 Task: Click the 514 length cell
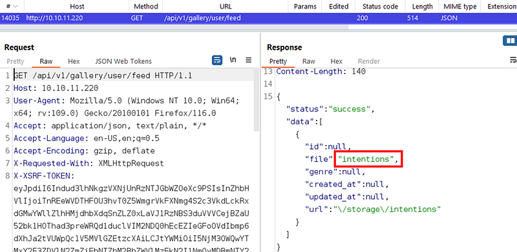[x=412, y=18]
